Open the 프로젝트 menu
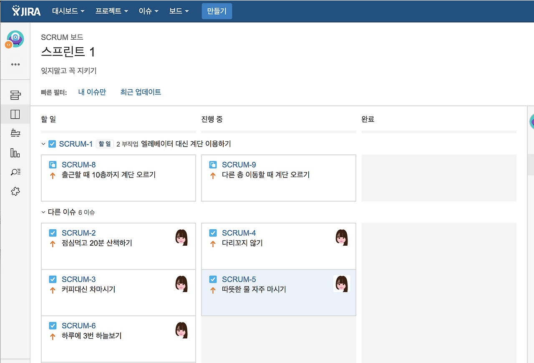This screenshot has height=363, width=534. 111,11
